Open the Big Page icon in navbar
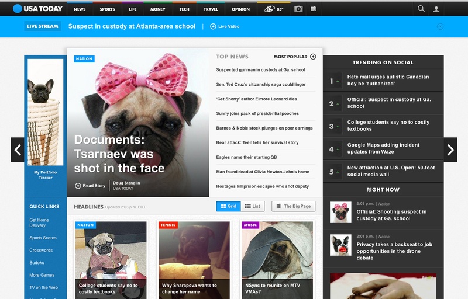This screenshot has width=468, height=299. click(313, 9)
